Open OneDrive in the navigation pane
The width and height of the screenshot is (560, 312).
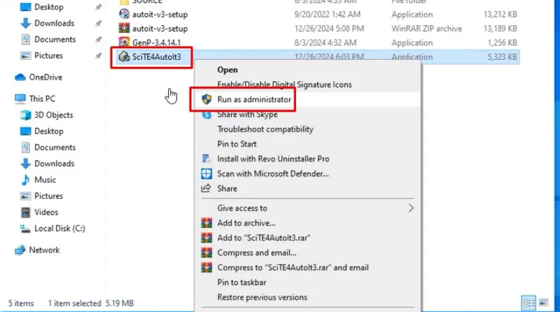(x=45, y=77)
